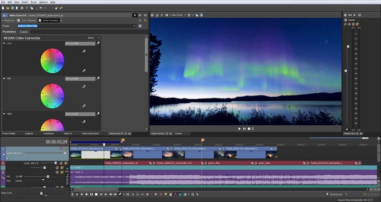The width and height of the screenshot is (381, 202).
Task: Go to start of project in transport
Action: click(101, 194)
